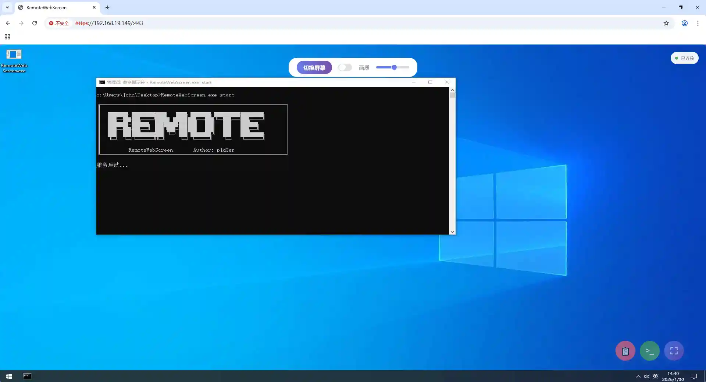Close the remote command prompt window
The width and height of the screenshot is (706, 382).
click(447, 82)
